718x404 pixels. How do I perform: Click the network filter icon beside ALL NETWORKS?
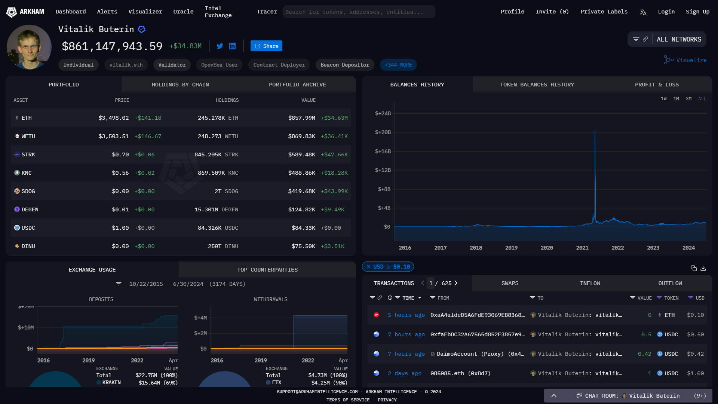coord(636,39)
